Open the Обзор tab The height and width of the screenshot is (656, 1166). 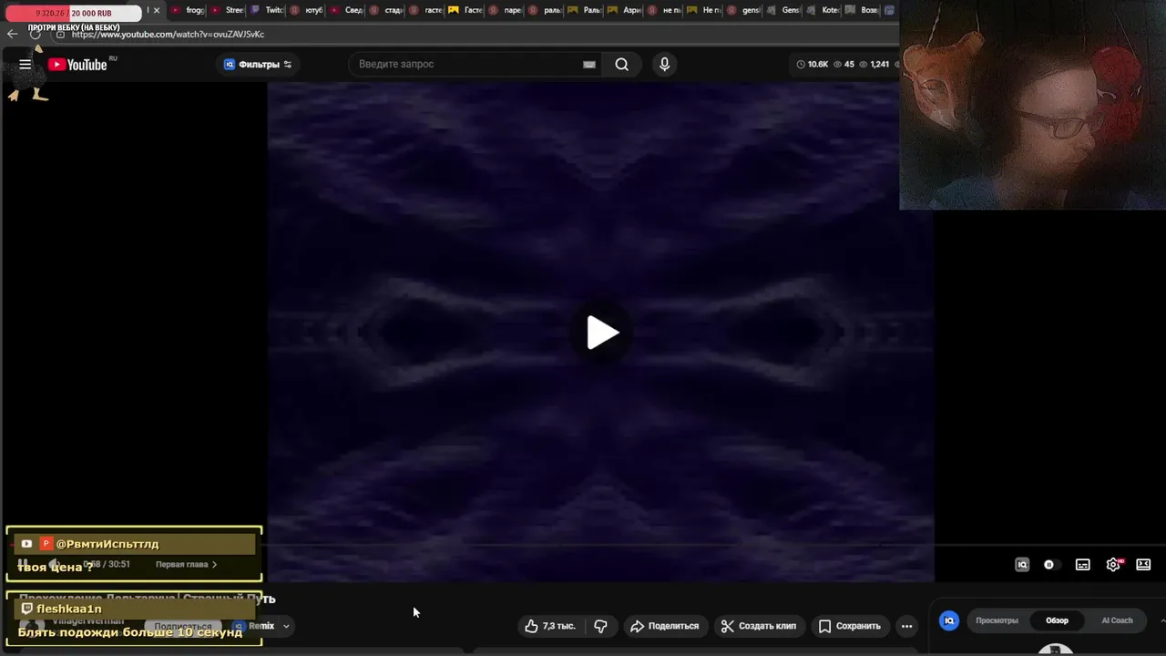[x=1057, y=620]
